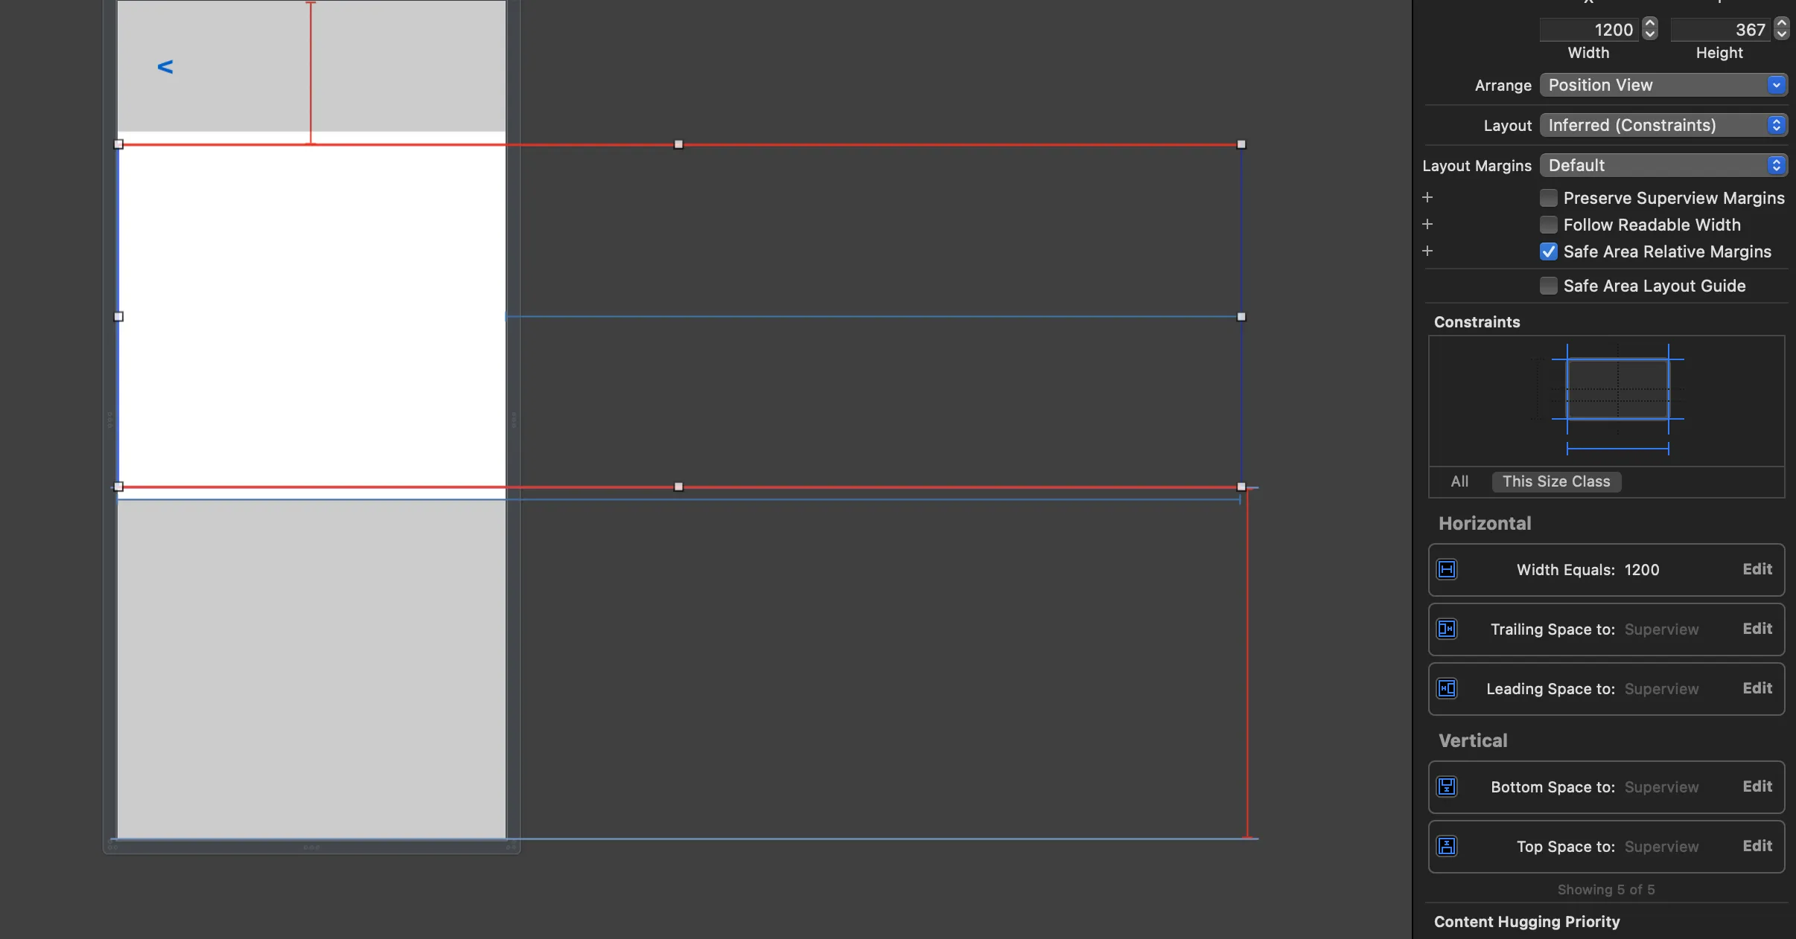Click the Width Equals constraint icon
Screen dimensions: 1796x939
tap(1447, 570)
